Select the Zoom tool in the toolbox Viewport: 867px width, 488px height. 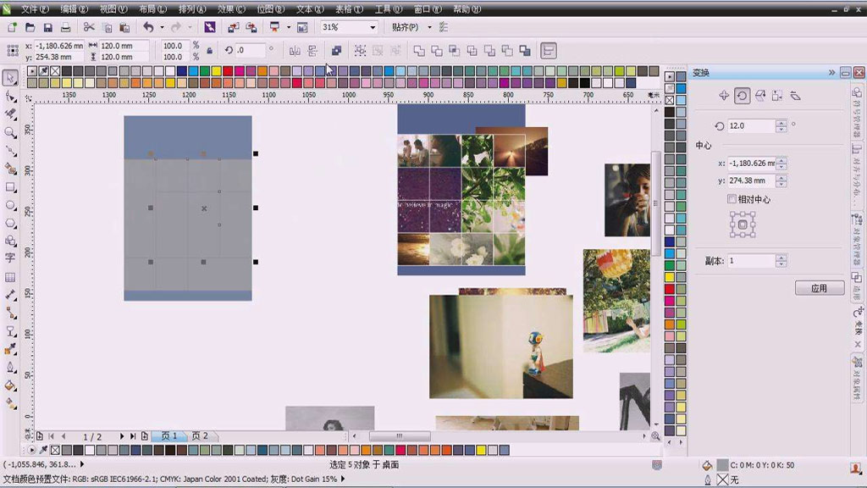click(11, 133)
